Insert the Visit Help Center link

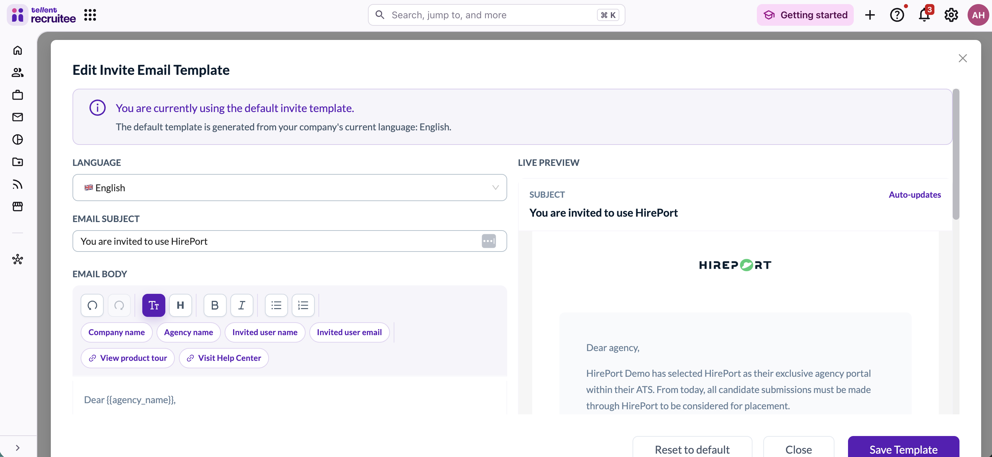coord(224,358)
